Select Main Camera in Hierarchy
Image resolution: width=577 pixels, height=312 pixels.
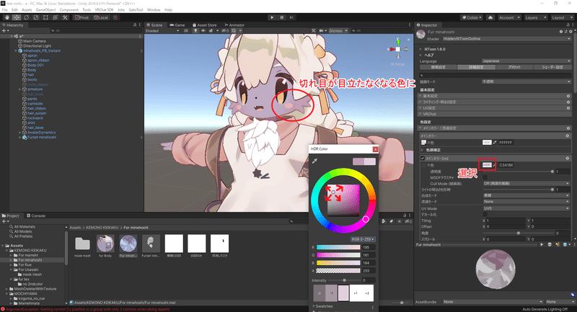pyautogui.click(x=35, y=41)
